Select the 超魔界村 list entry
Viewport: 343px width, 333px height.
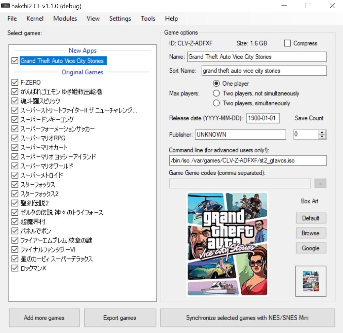point(33,222)
